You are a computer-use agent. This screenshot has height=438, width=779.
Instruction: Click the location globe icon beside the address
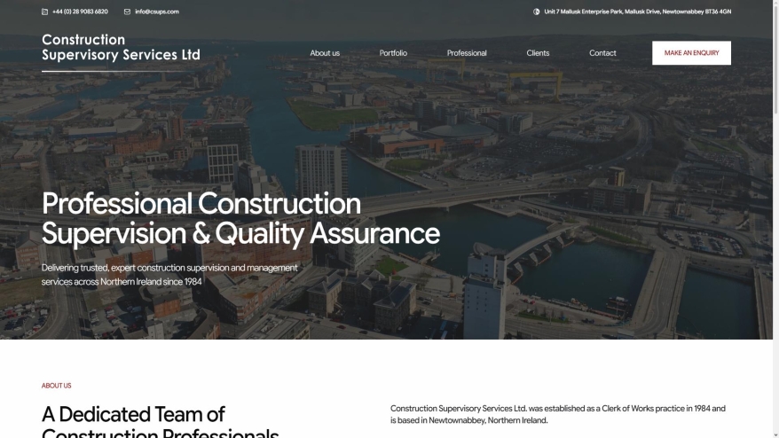(537, 12)
